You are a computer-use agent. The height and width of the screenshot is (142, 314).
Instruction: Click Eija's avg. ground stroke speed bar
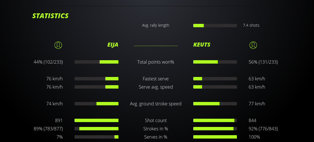(96, 104)
